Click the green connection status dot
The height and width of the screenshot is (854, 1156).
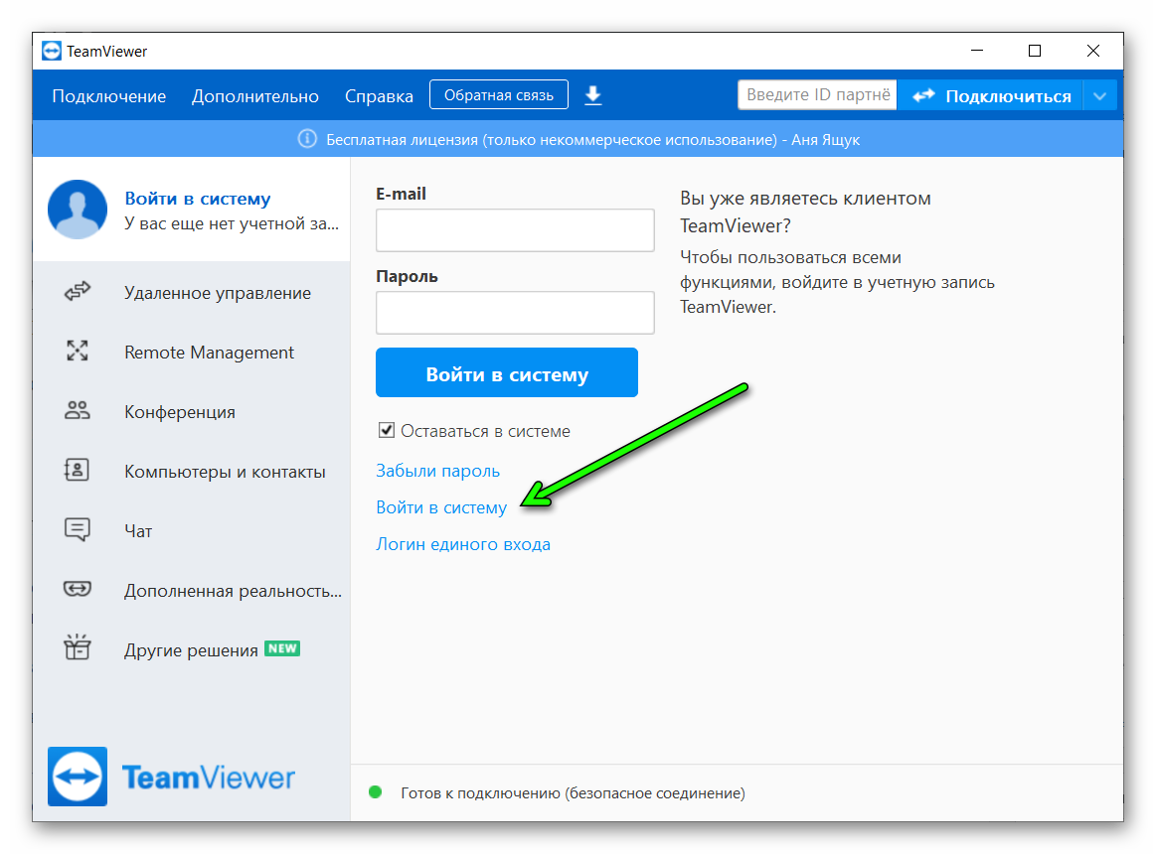click(376, 792)
